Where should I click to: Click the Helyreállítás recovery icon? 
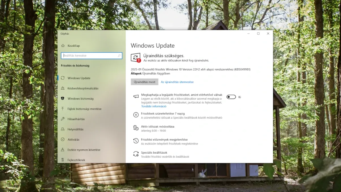click(63, 129)
